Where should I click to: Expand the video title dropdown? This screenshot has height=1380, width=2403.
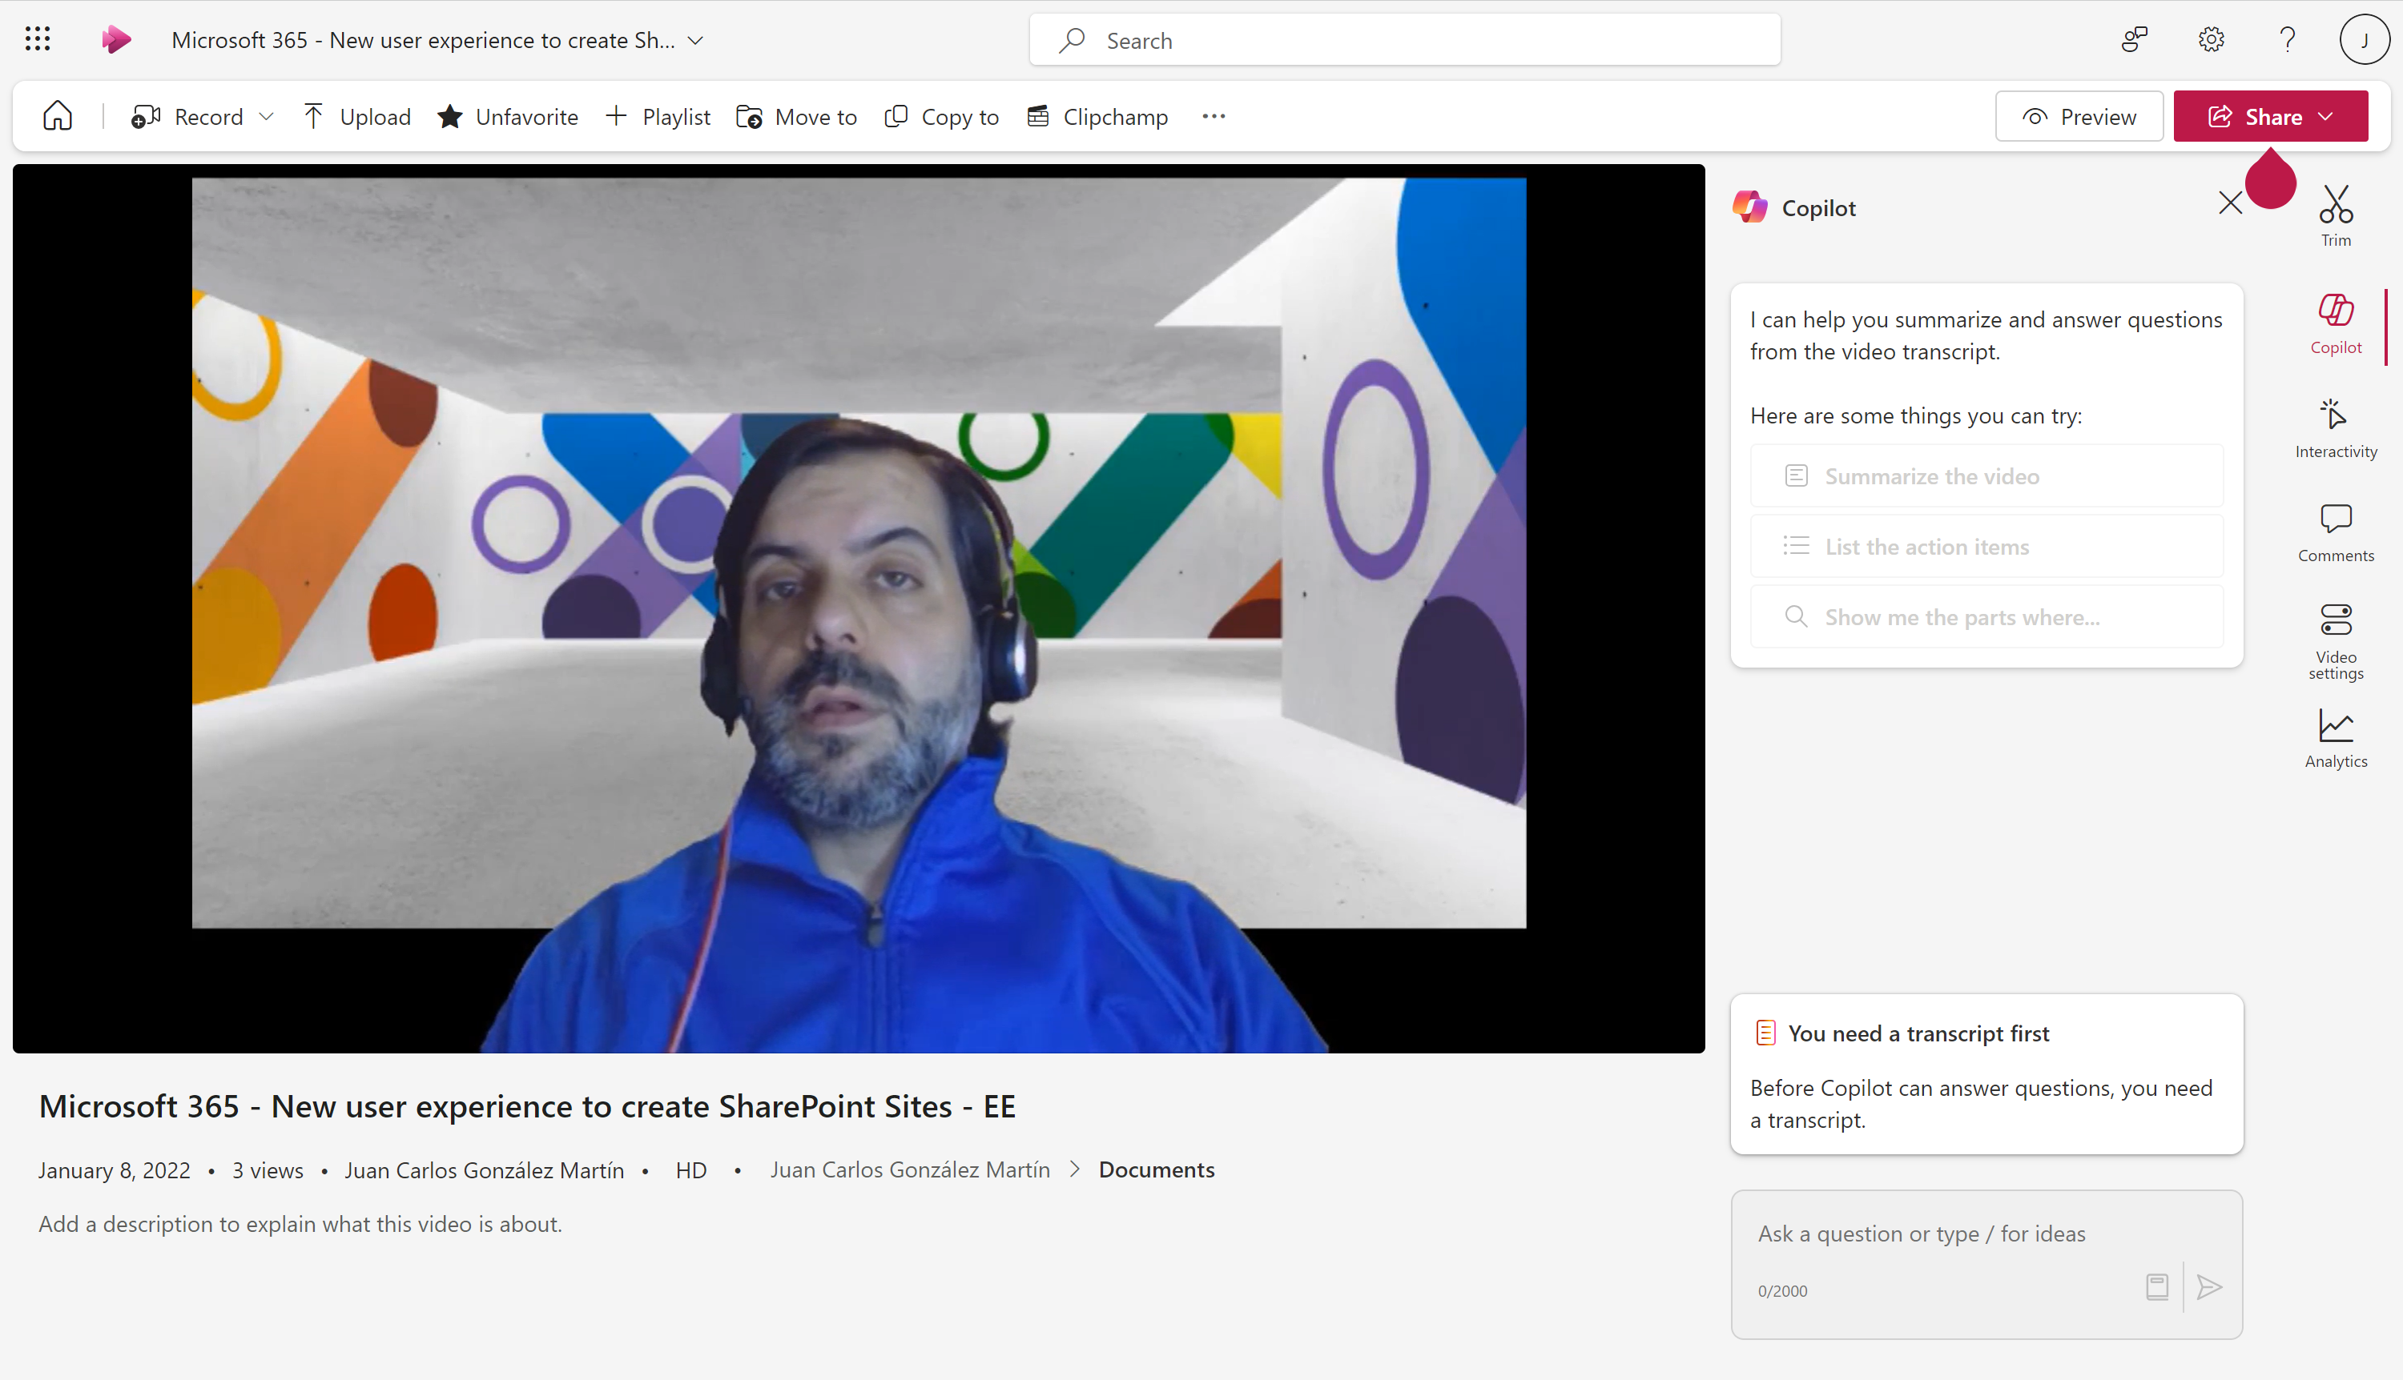click(697, 40)
